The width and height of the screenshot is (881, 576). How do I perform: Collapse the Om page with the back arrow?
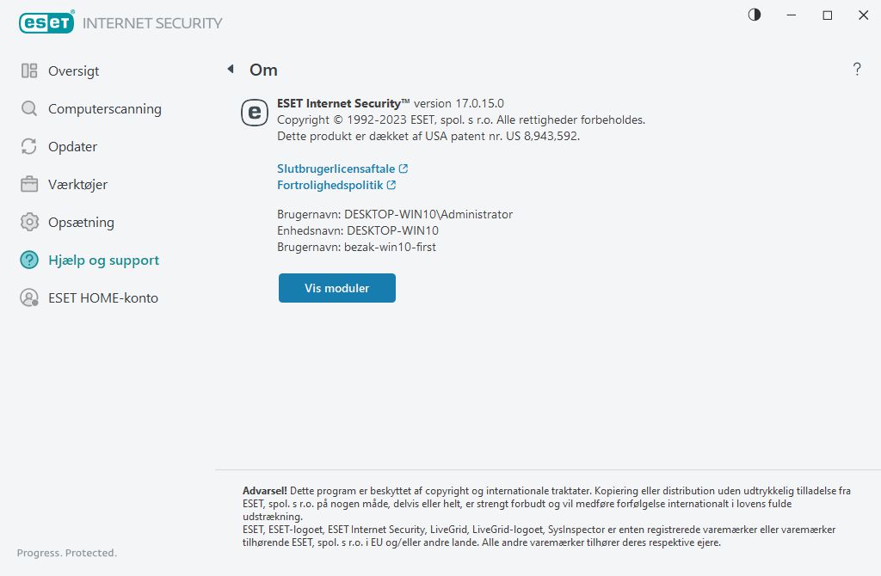pos(230,69)
